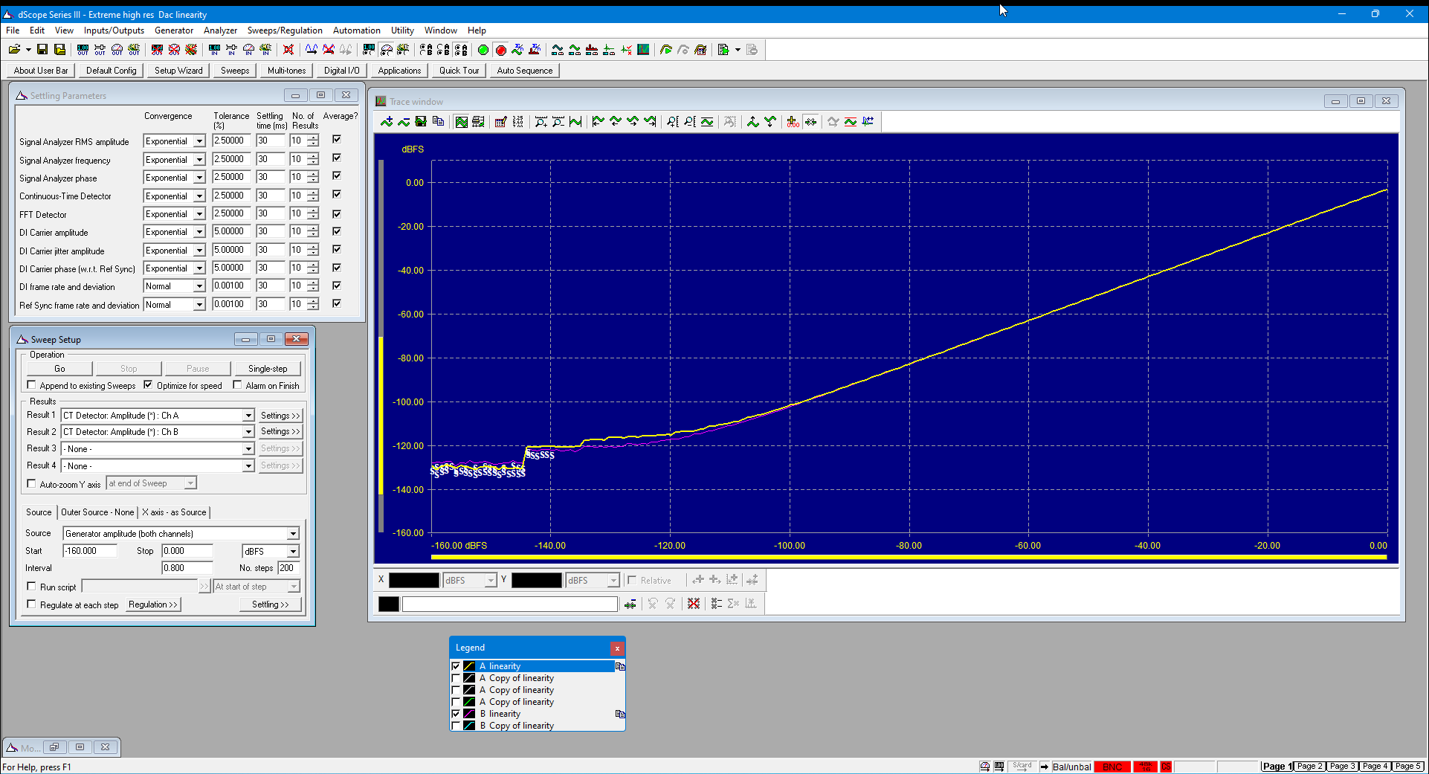Open the Result 3 None dropdown
1429x774 pixels.
[x=248, y=449]
